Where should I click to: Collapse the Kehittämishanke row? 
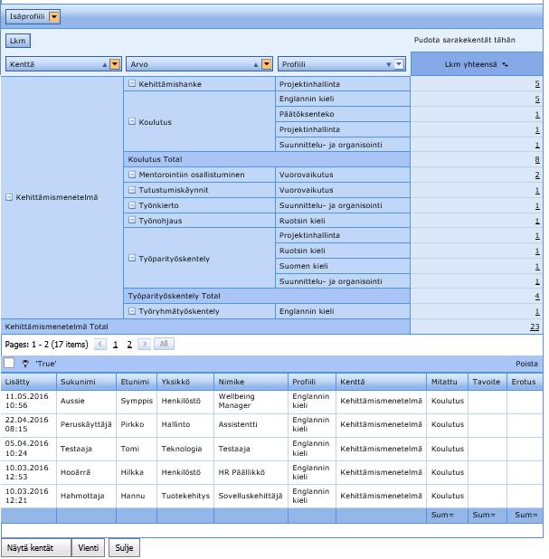132,83
